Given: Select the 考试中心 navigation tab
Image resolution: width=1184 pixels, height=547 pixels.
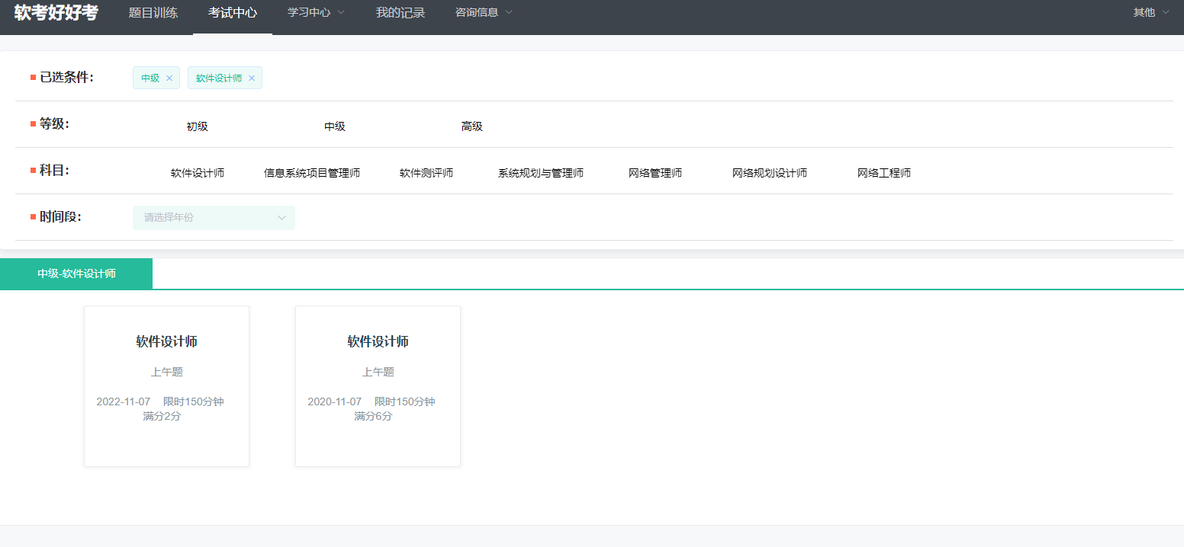Looking at the screenshot, I should tap(233, 13).
